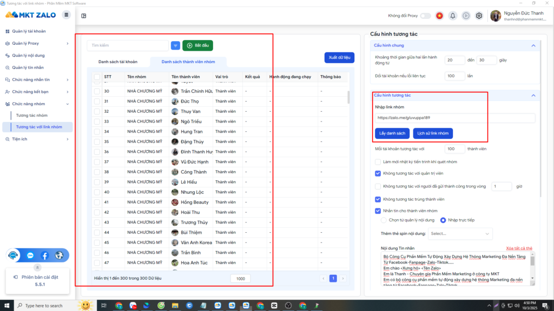Image resolution: width=554 pixels, height=311 pixels.
Task: Select Chọn từ quản lý nội dung radio
Action: [384, 220]
